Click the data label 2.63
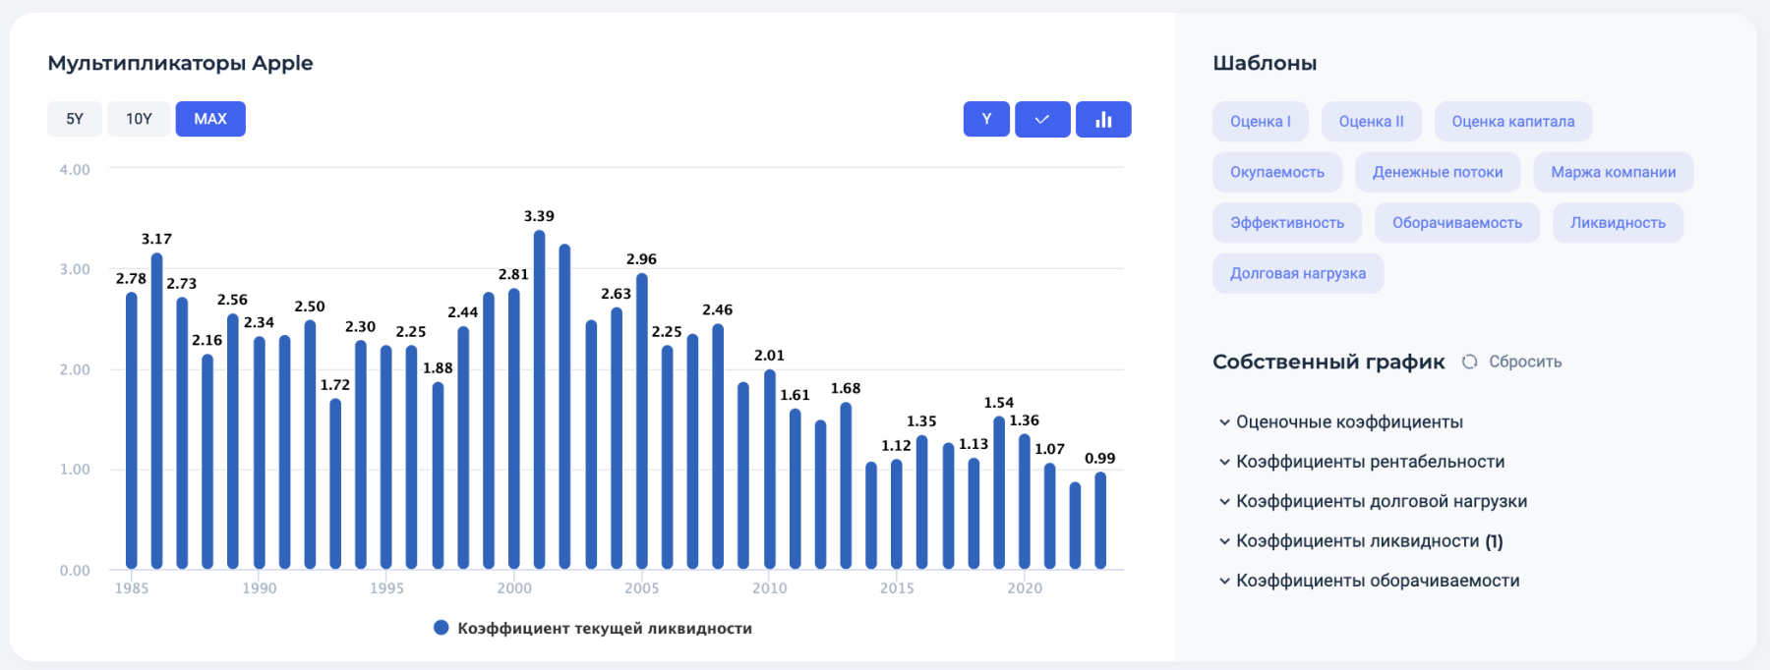 point(617,294)
